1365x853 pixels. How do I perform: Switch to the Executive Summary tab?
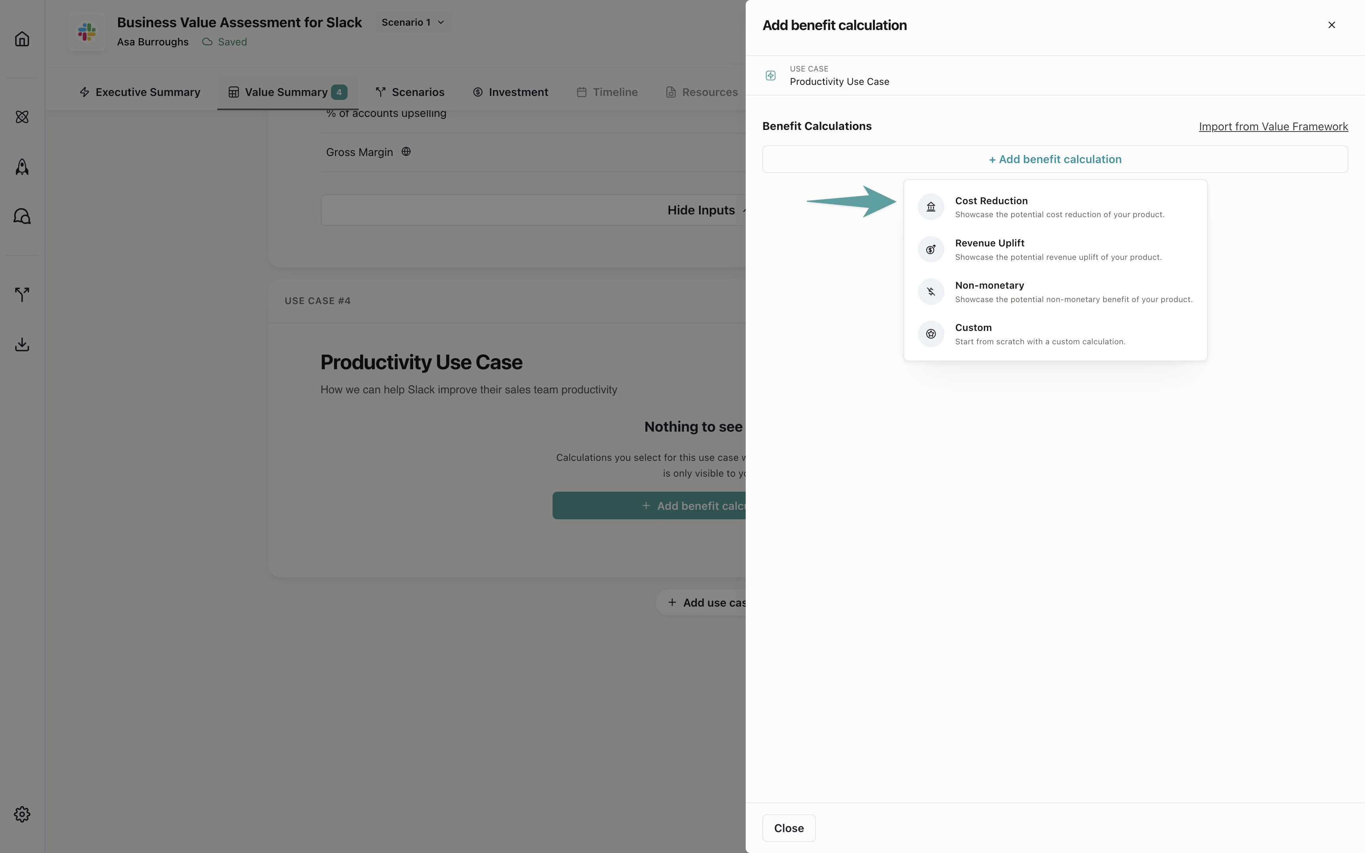pyautogui.click(x=140, y=92)
